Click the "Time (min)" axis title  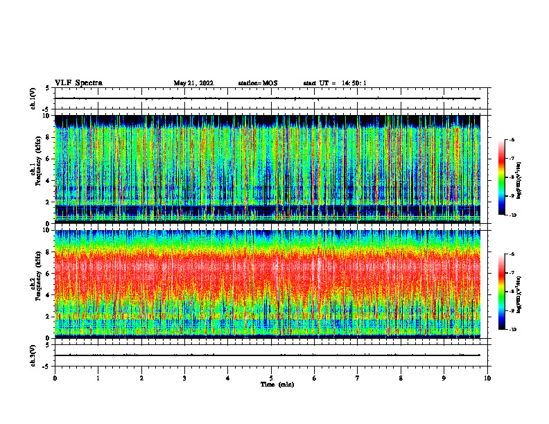click(277, 385)
